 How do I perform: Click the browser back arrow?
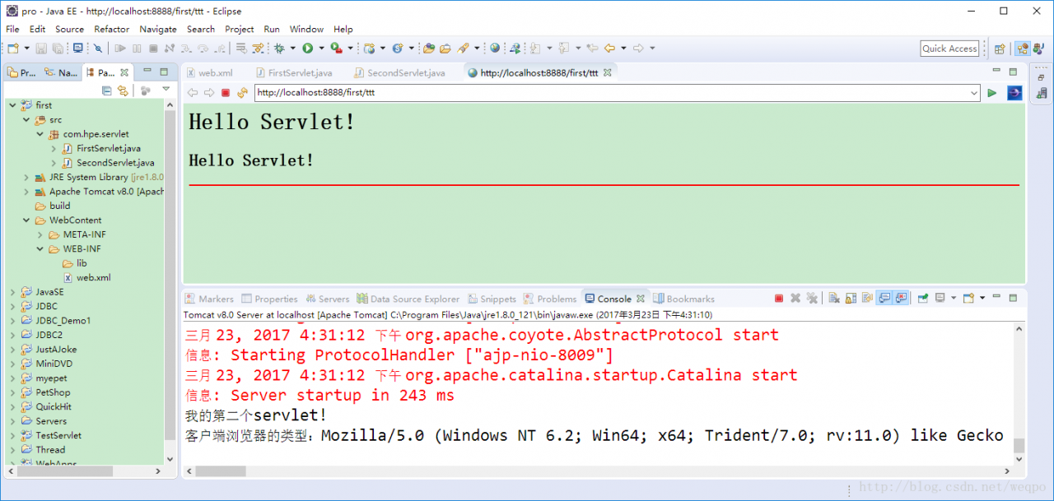point(193,93)
